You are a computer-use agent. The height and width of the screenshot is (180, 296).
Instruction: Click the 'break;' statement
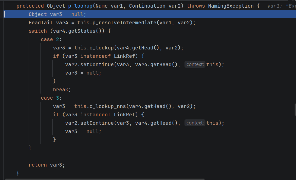tap(62, 89)
